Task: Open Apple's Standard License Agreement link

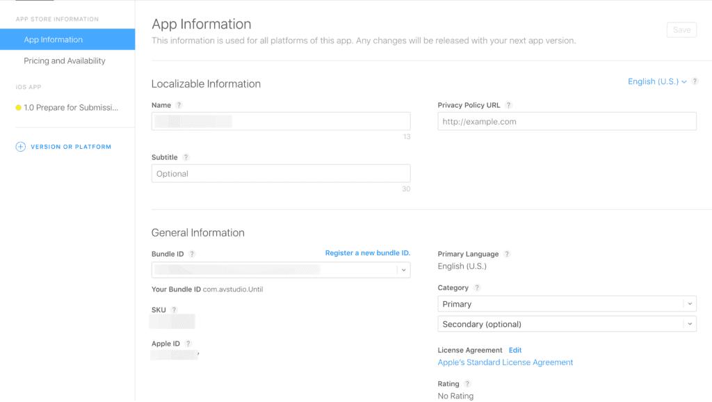Action: (x=505, y=362)
